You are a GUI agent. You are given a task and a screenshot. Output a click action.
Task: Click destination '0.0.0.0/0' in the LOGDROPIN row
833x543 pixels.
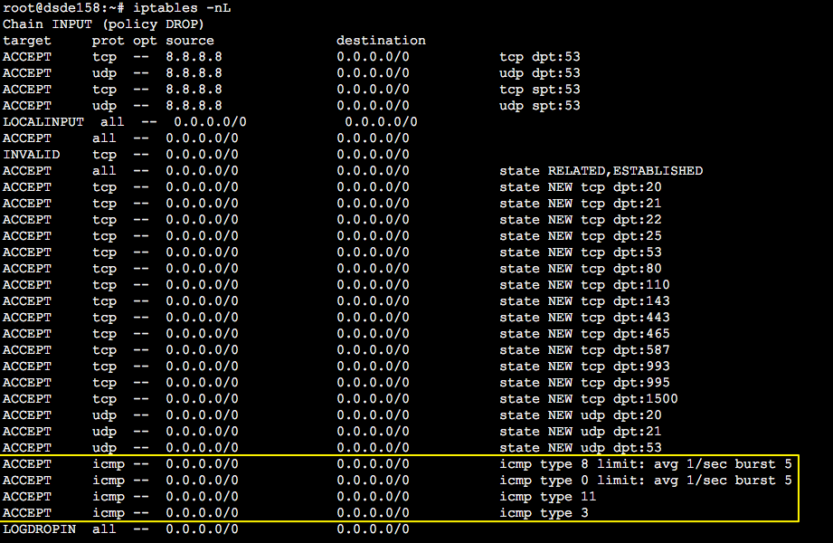(373, 529)
